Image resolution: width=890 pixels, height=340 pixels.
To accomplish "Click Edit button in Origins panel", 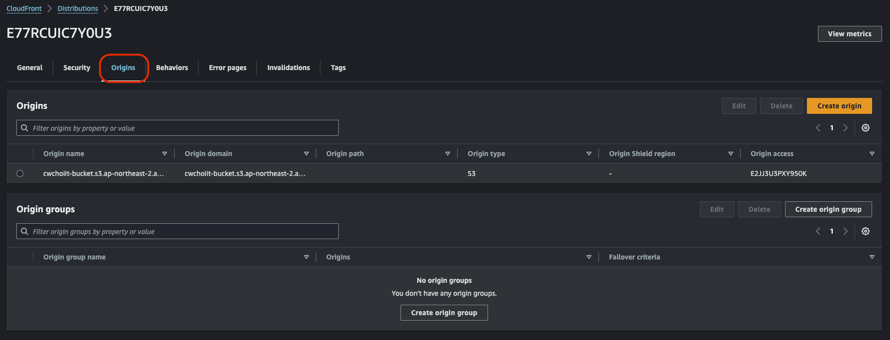I will pyautogui.click(x=739, y=106).
